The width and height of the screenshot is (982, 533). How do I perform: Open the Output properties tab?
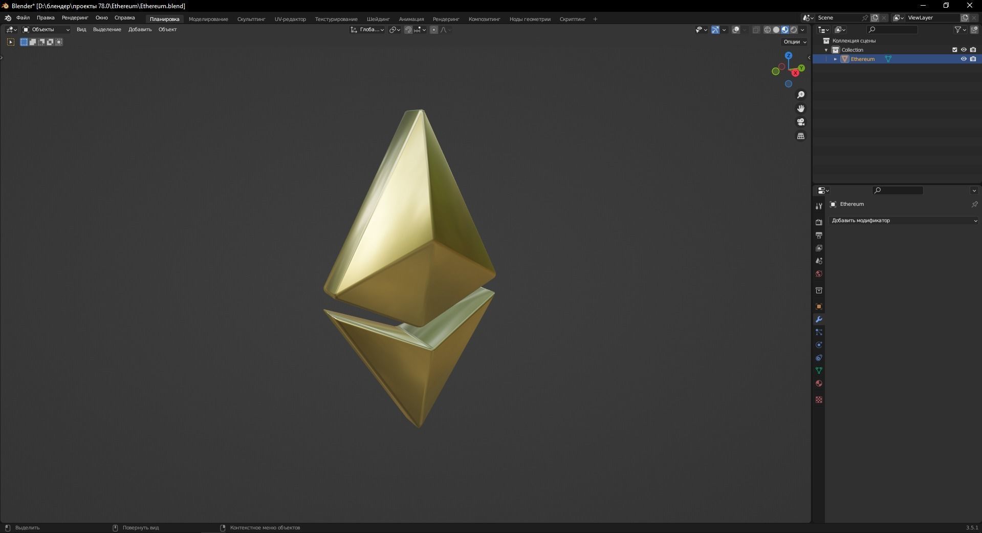click(x=819, y=235)
